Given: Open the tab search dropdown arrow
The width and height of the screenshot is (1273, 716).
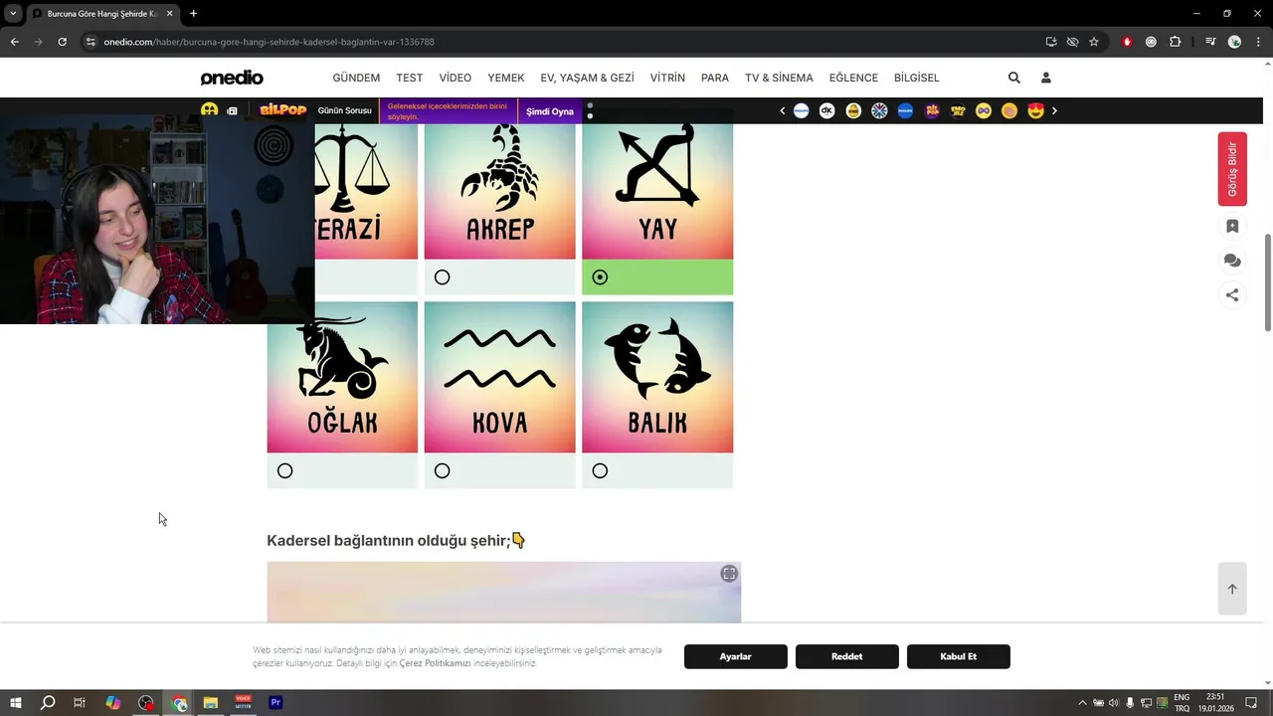Looking at the screenshot, I should pyautogui.click(x=13, y=14).
